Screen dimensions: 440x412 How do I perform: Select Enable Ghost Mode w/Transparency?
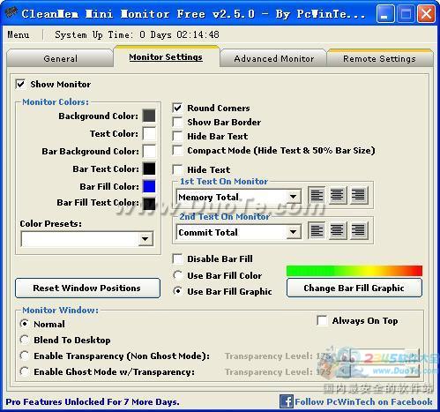click(25, 371)
